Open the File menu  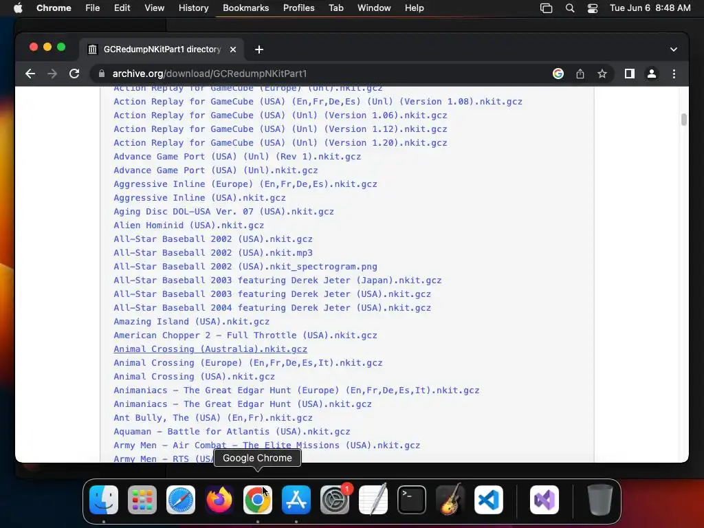(93, 8)
